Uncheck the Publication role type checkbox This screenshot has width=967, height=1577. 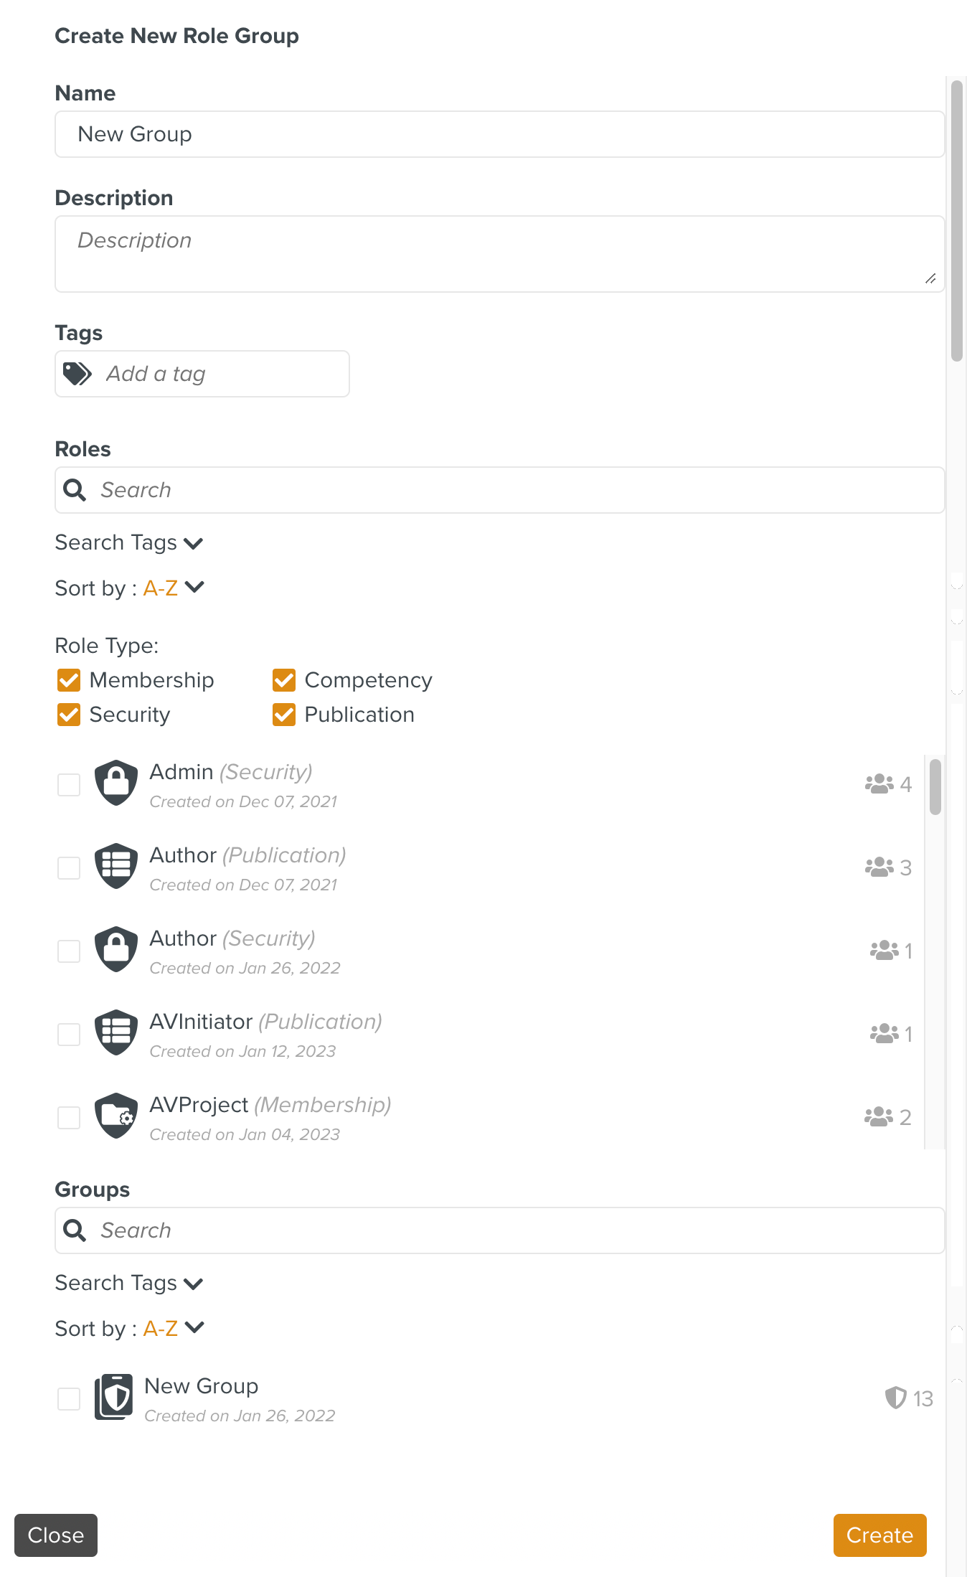284,715
